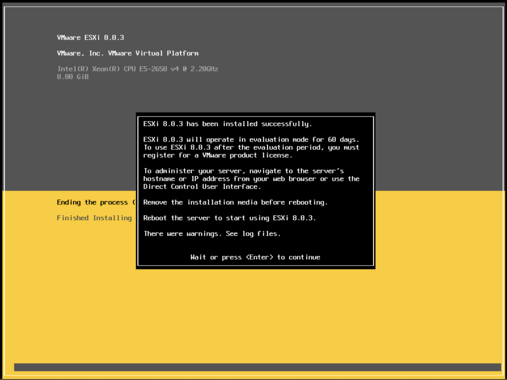Click the progress bar at the bottom

pyautogui.click(x=253, y=366)
